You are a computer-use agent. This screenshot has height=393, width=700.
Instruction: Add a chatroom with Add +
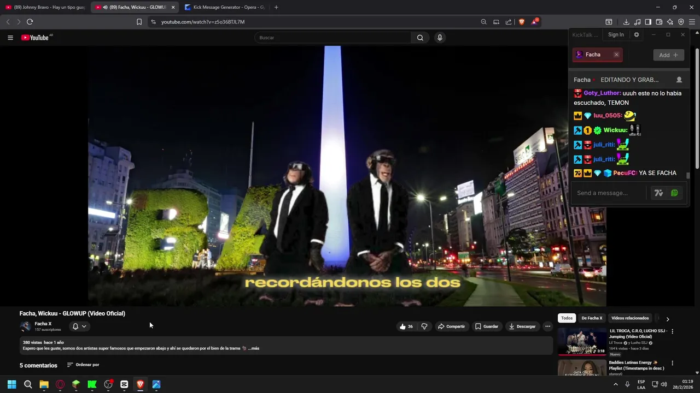668,55
